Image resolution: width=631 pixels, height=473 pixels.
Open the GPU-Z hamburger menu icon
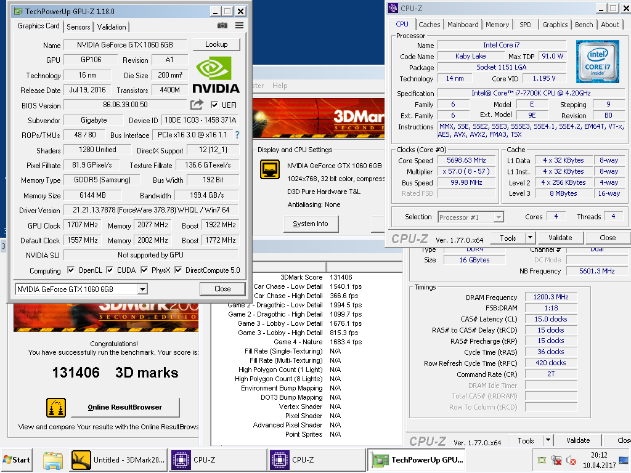coord(240,26)
